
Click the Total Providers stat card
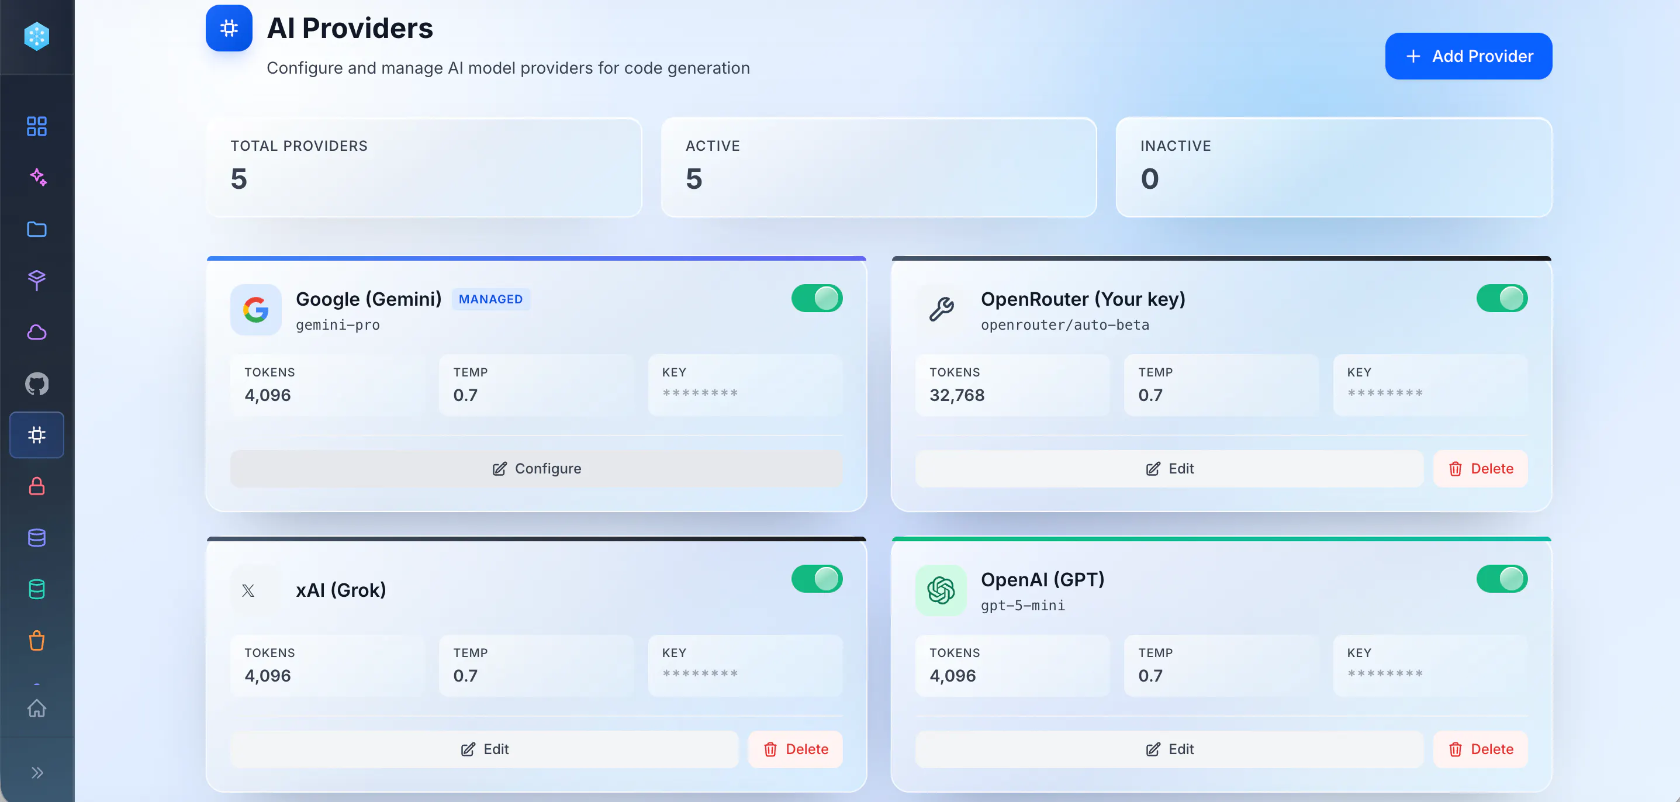(424, 168)
